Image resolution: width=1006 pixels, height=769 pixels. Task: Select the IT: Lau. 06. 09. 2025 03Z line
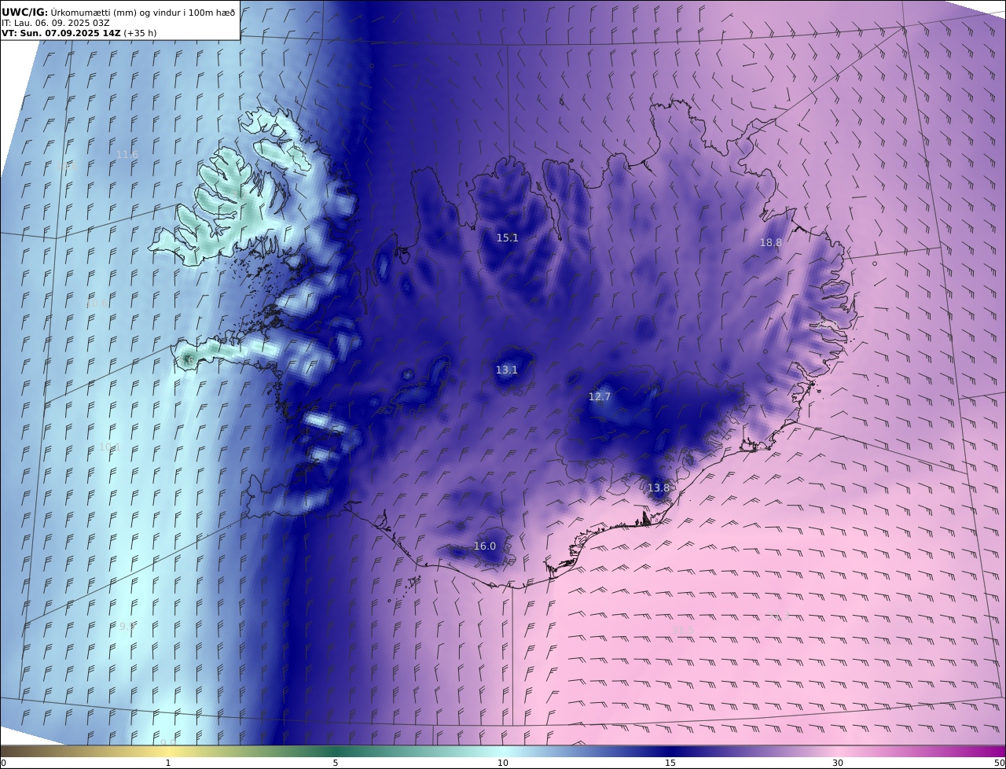56,23
